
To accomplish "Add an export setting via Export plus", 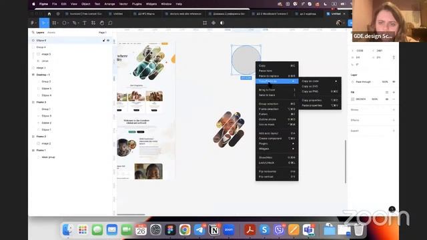I will coord(394,131).
